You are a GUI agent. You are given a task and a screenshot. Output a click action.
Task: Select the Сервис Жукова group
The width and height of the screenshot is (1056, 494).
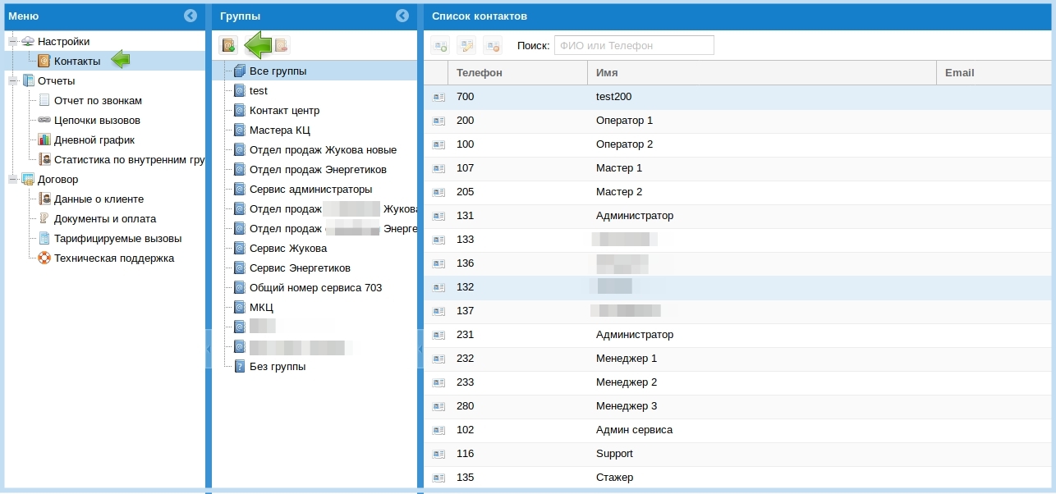click(288, 248)
